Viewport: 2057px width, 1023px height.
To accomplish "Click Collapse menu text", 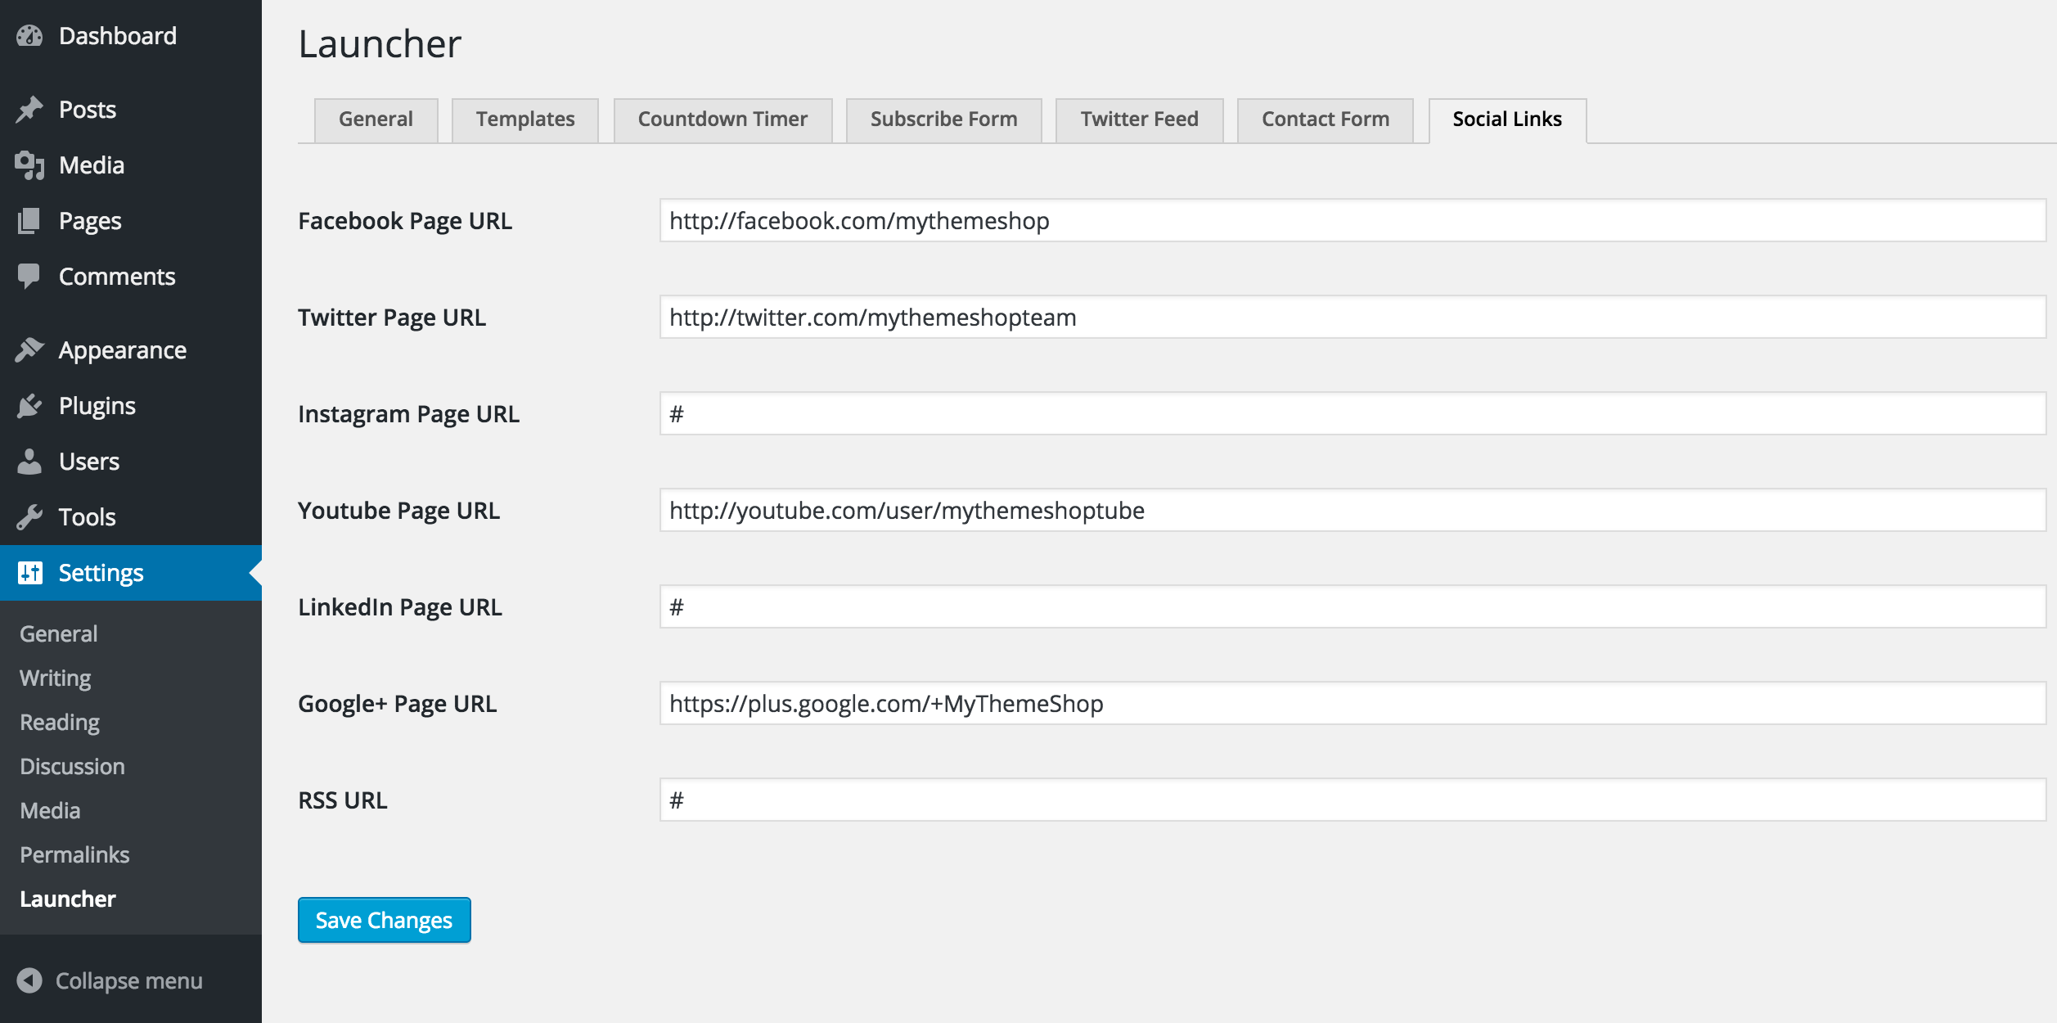I will point(129,980).
